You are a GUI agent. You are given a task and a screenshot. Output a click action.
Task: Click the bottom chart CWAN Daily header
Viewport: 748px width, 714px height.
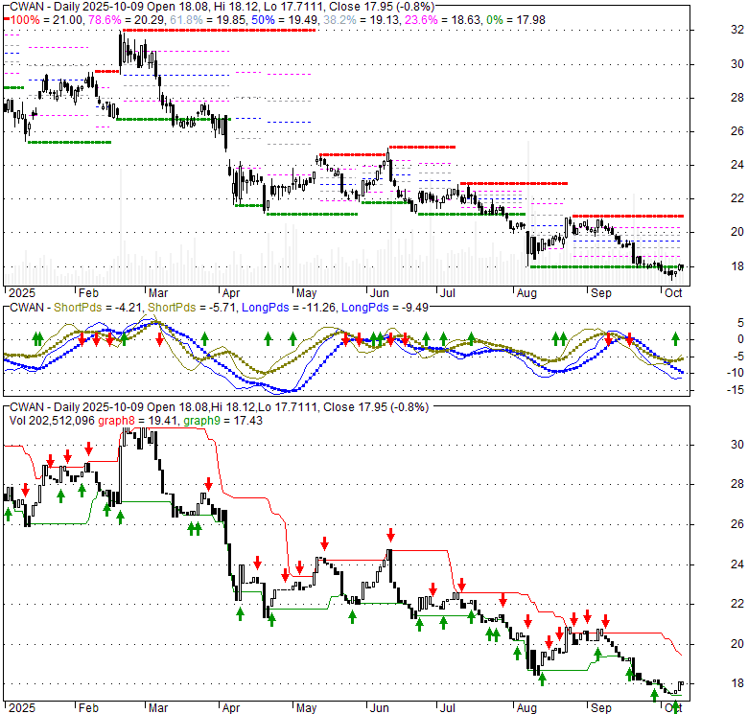pyautogui.click(x=219, y=407)
